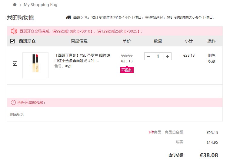Click the 操作 column header
The width and height of the screenshot is (230, 160).
click(x=212, y=41)
